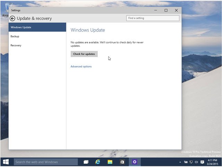This screenshot has width=222, height=167.
Task: Go to the Recovery section
Action: [16, 45]
